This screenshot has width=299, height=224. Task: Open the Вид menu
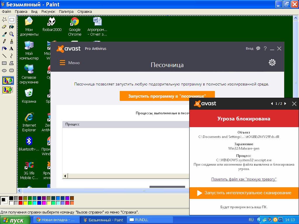point(34,12)
